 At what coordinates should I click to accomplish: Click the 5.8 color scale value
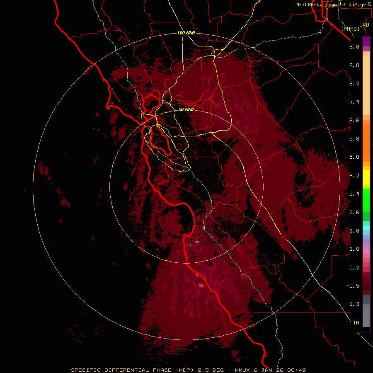(354, 139)
